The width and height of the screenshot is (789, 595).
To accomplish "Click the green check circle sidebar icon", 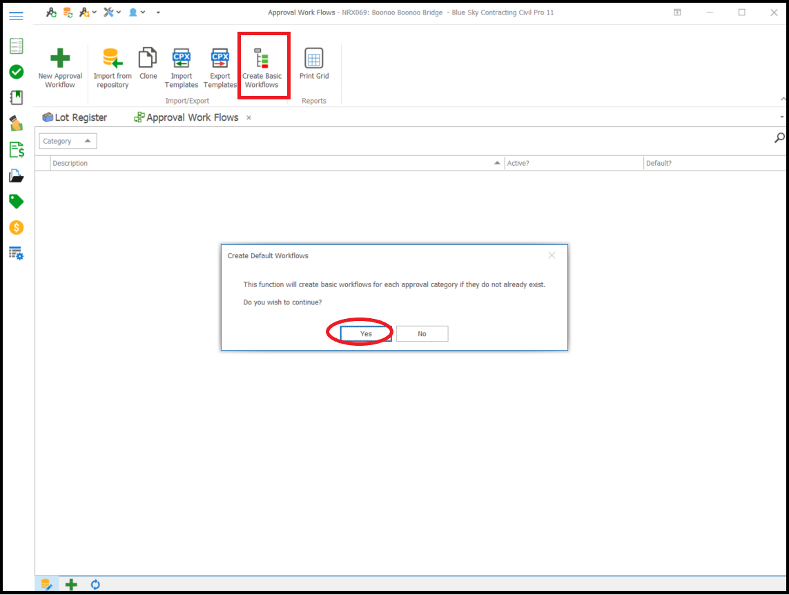I will [16, 72].
